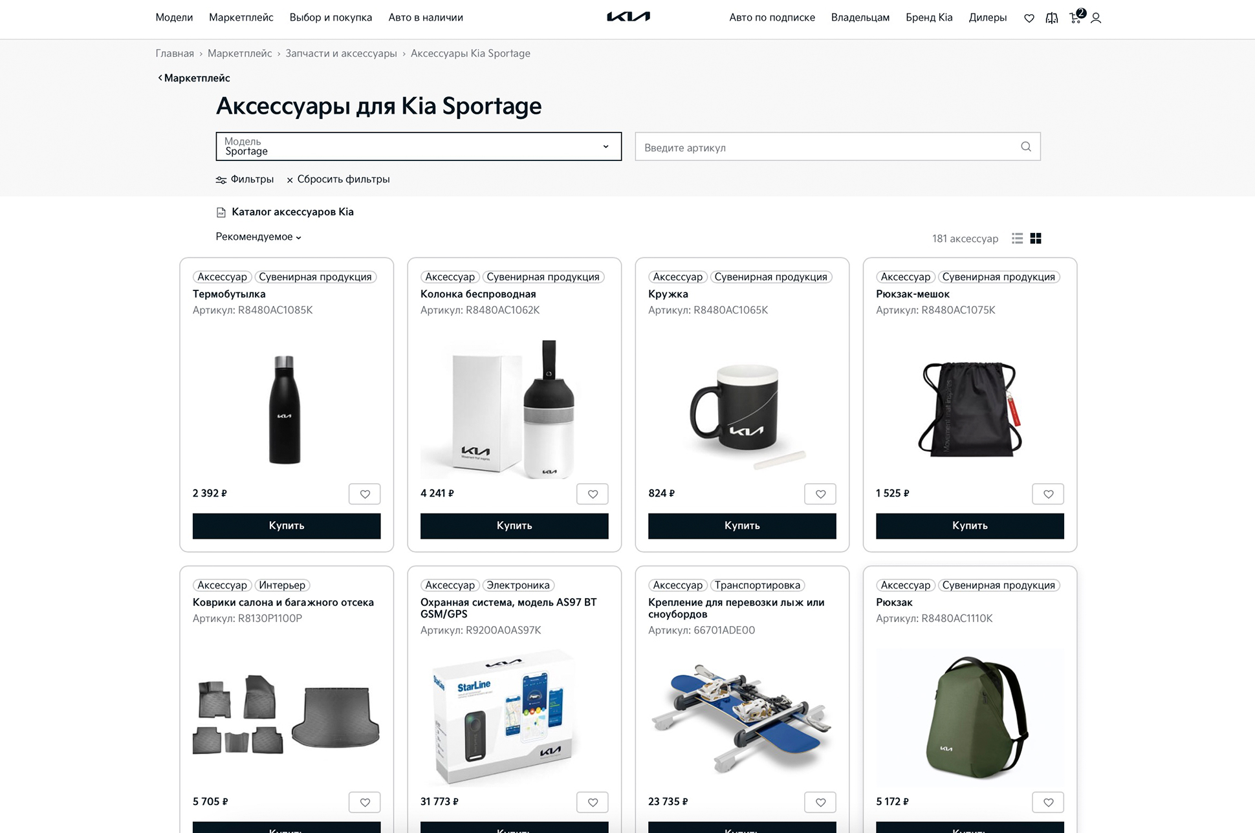
Task: Click search magnifier in article field
Action: click(x=1025, y=147)
